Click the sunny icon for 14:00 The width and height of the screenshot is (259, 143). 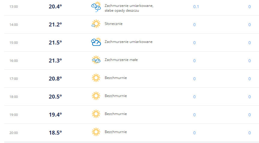pyautogui.click(x=96, y=24)
